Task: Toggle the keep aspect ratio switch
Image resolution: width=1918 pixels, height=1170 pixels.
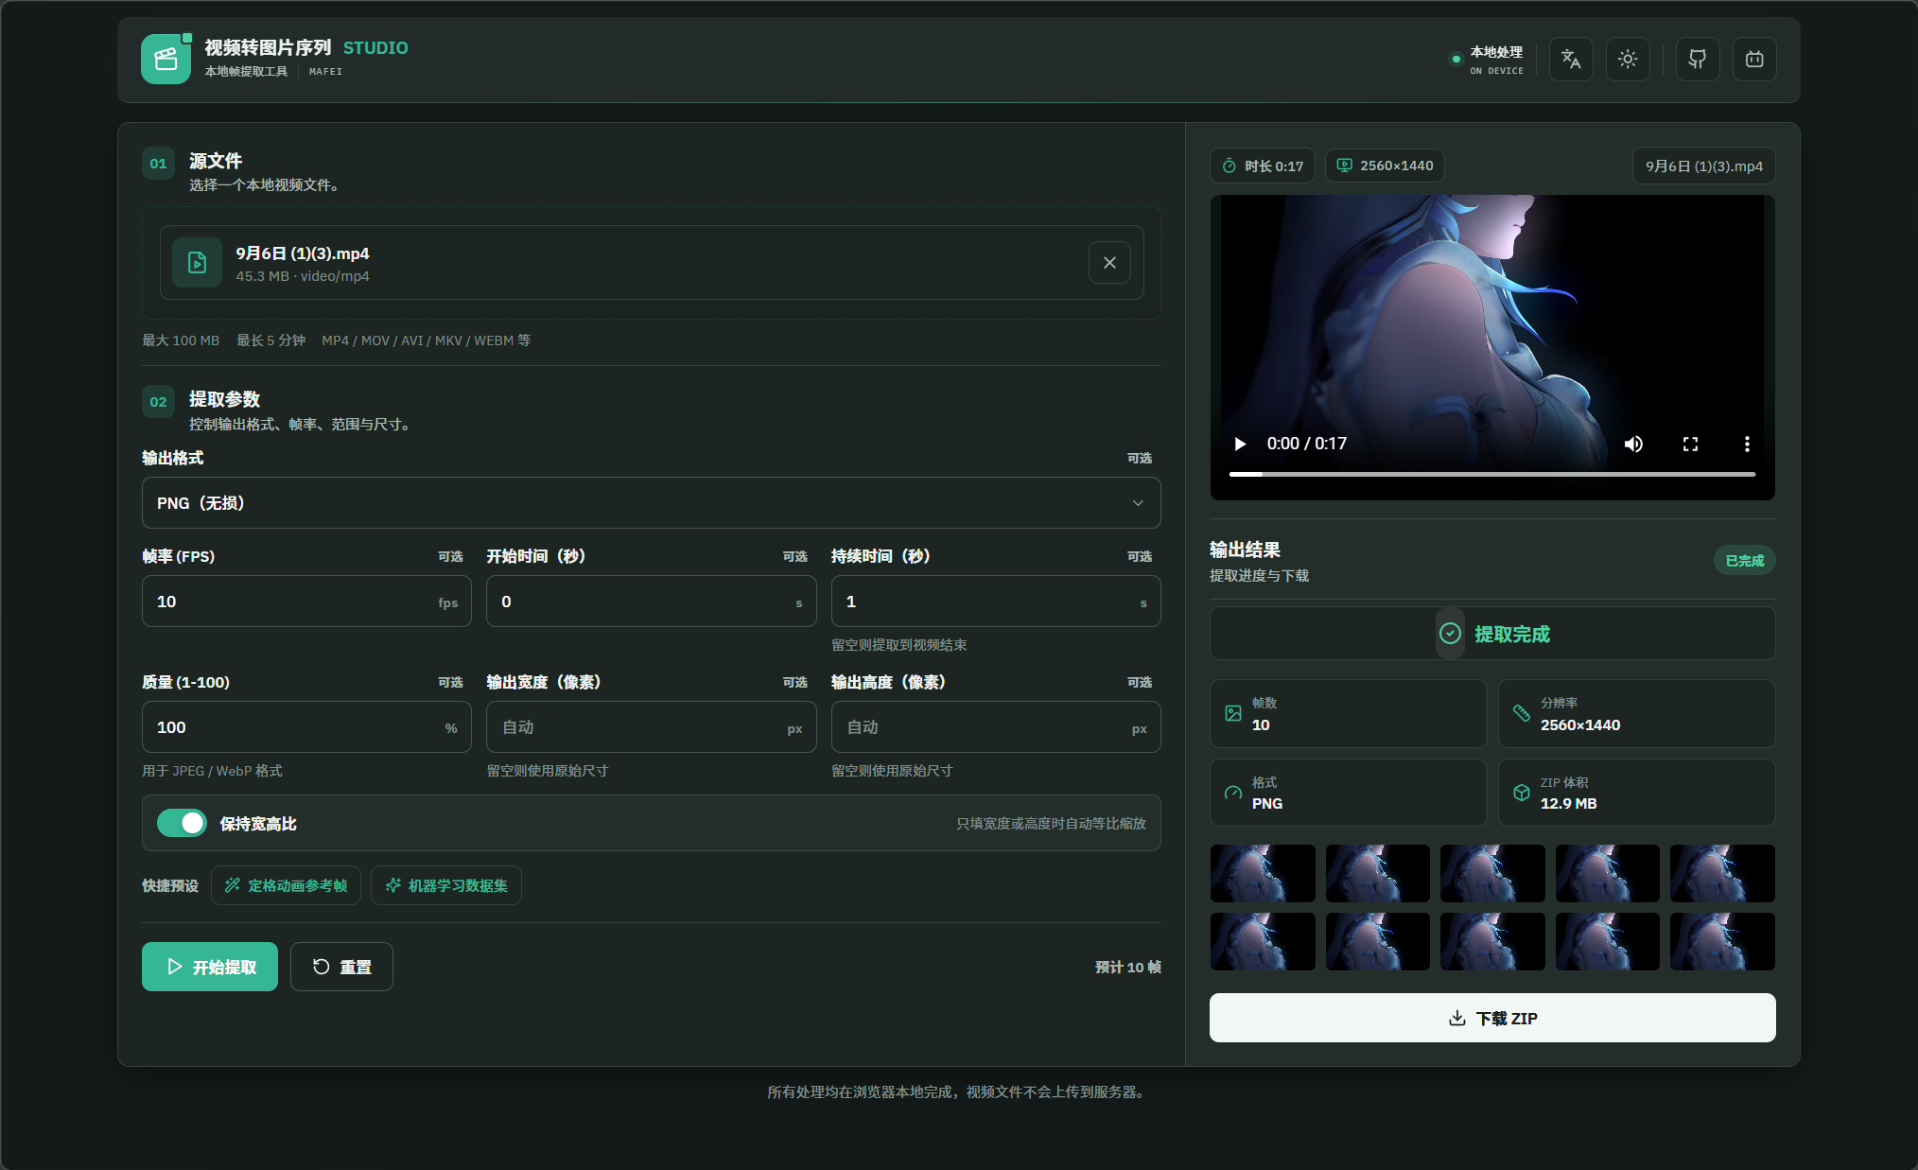Action: click(x=182, y=823)
